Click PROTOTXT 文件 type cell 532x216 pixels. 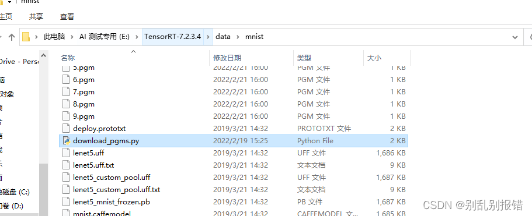(324, 129)
